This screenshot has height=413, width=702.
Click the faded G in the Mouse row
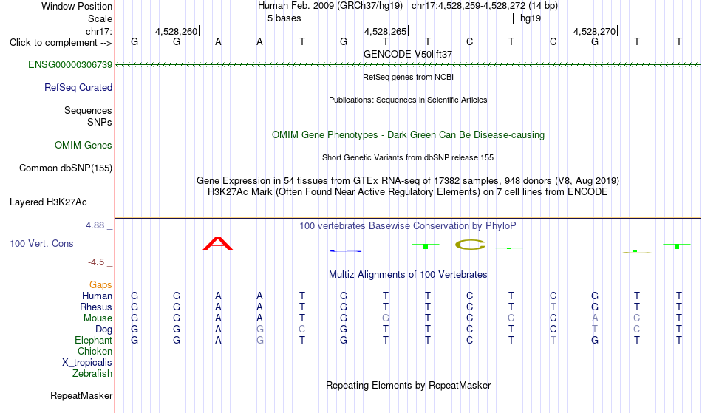coord(386,318)
